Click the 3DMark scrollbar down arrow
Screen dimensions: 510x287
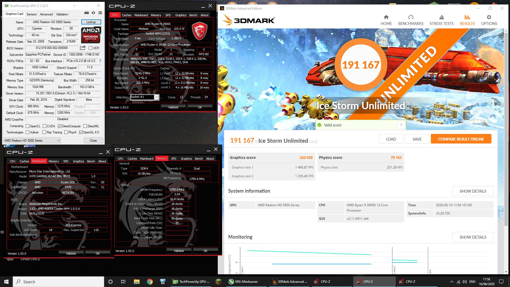506,272
